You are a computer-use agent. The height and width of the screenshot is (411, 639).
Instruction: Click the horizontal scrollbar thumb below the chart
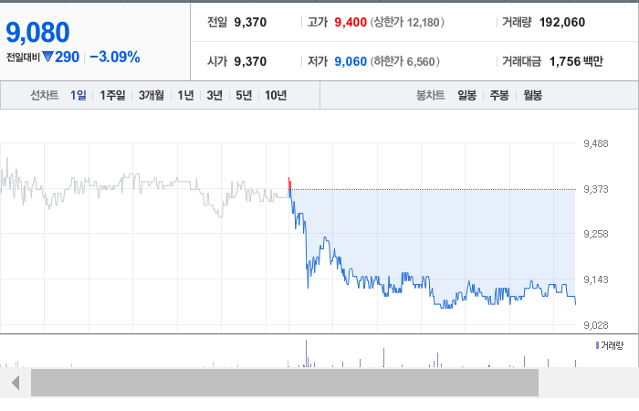pos(285,383)
